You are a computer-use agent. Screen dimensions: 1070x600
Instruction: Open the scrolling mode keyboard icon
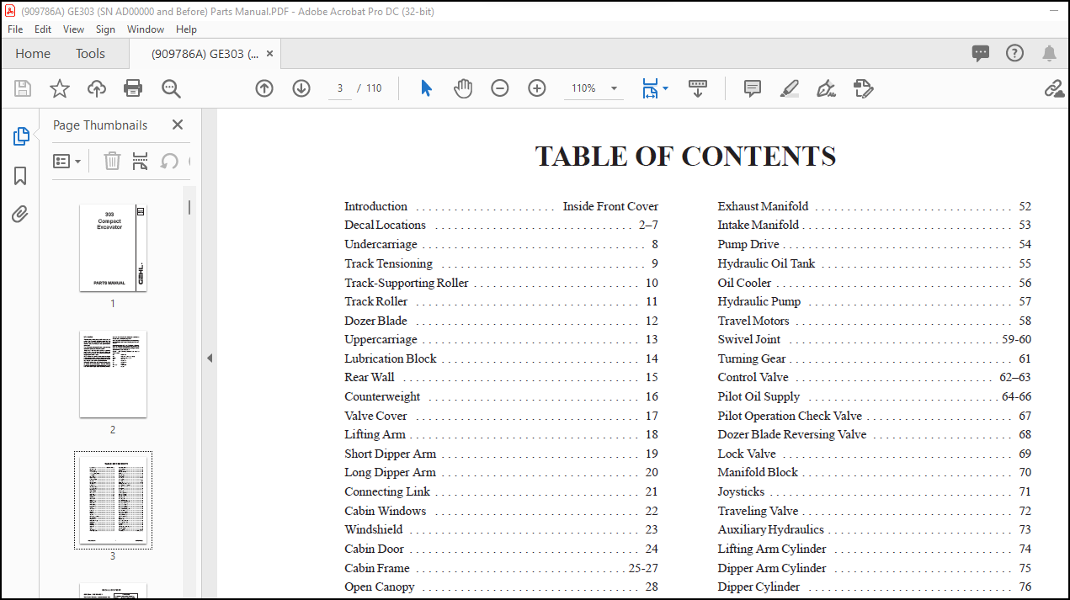click(698, 88)
